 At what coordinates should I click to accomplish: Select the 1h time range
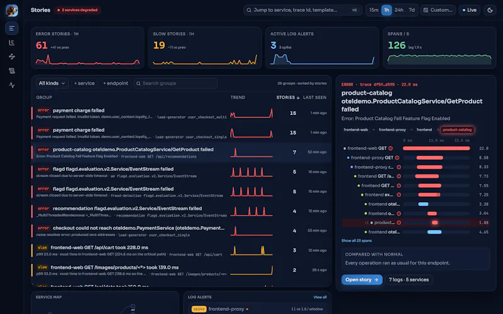pyautogui.click(x=387, y=10)
